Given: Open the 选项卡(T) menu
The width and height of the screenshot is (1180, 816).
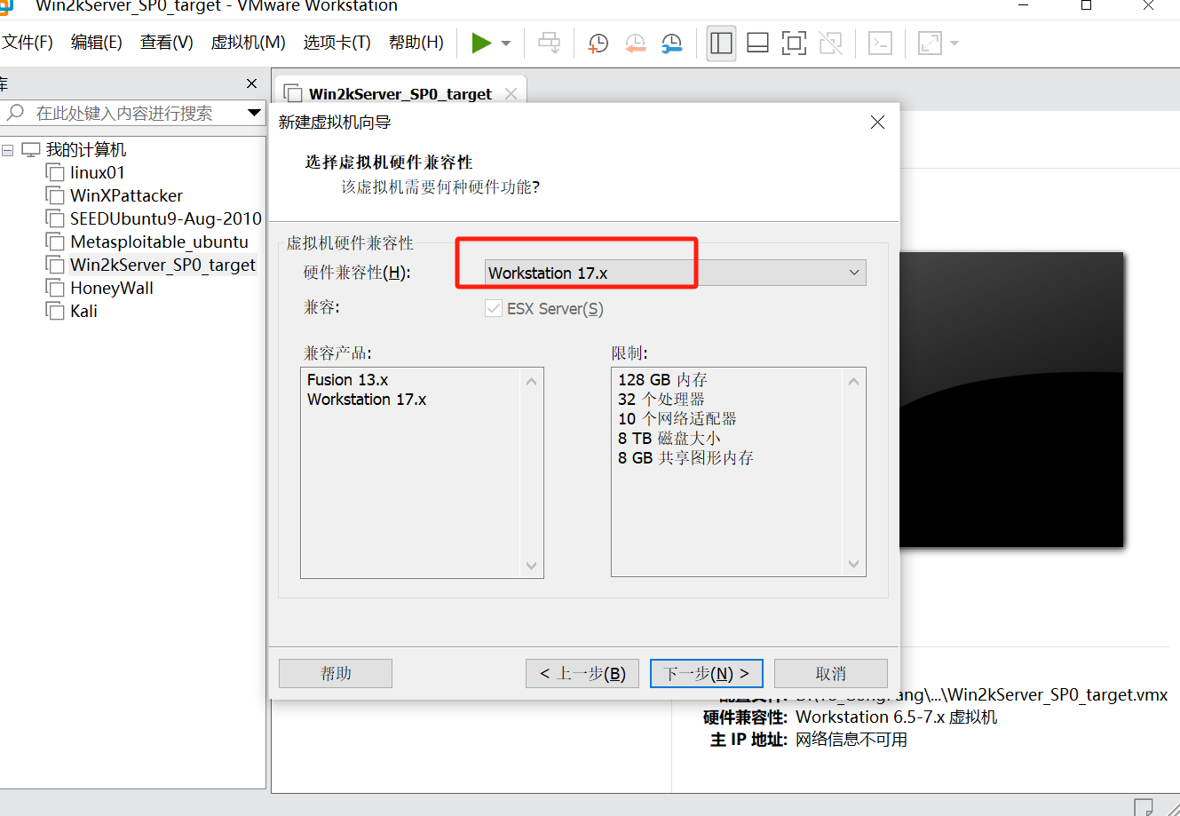Looking at the screenshot, I should click(337, 43).
